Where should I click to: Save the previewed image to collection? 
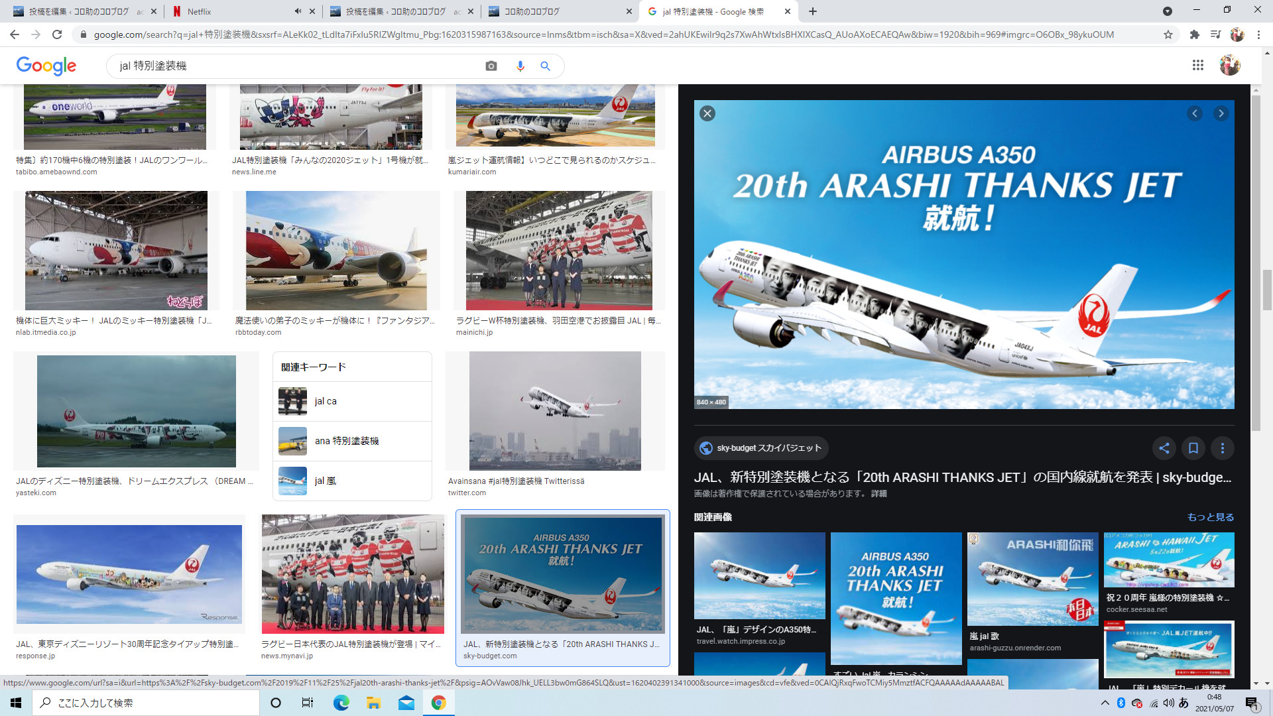pyautogui.click(x=1193, y=448)
